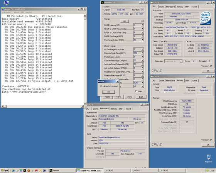Click the MemSet window title bar icon

(102, 2)
